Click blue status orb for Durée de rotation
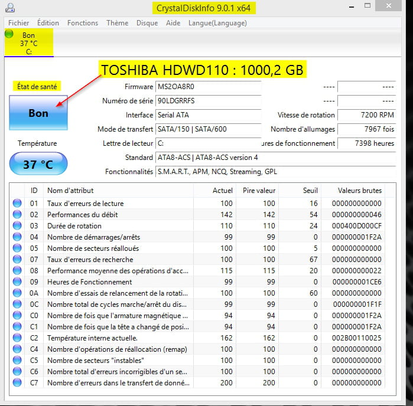 [17, 225]
